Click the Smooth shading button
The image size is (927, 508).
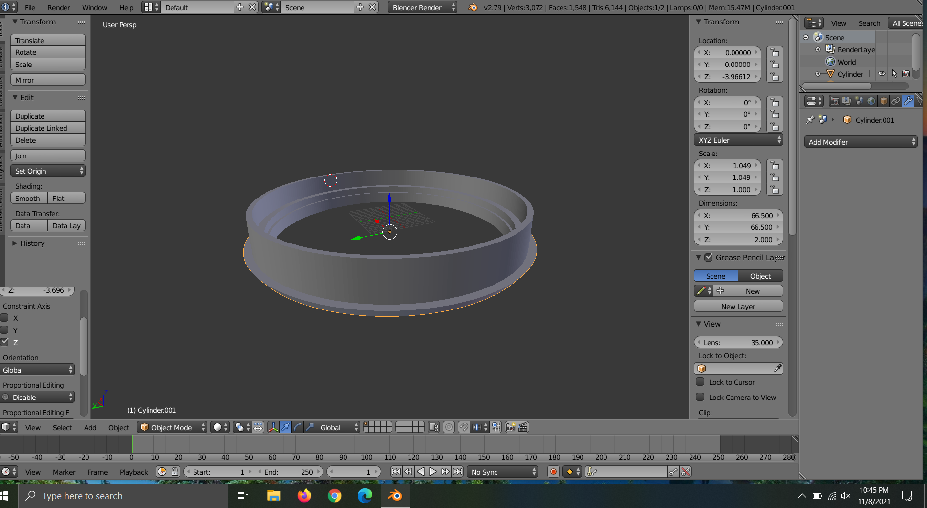28,198
